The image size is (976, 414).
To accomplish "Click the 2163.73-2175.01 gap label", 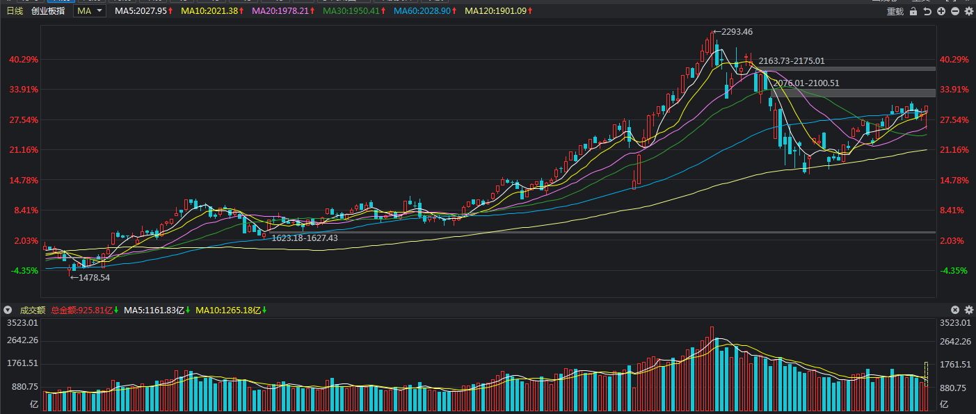I will point(792,61).
